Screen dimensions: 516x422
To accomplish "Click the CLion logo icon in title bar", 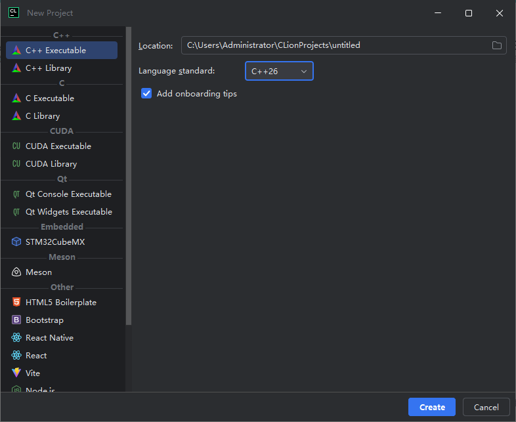I will [x=14, y=13].
